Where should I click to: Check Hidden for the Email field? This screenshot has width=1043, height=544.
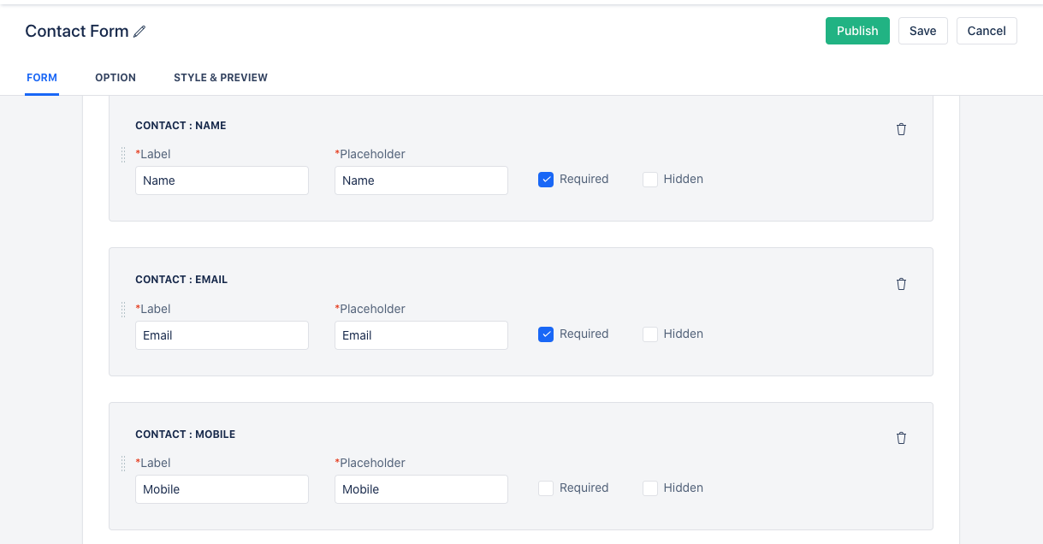coord(650,334)
